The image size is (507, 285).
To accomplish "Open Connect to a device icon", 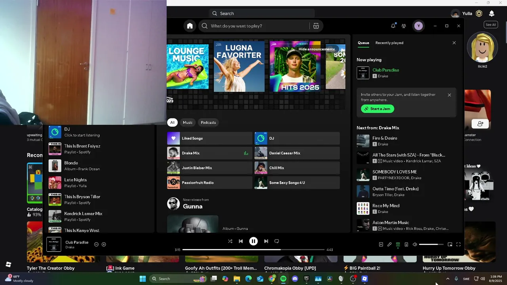I will [x=406, y=245].
